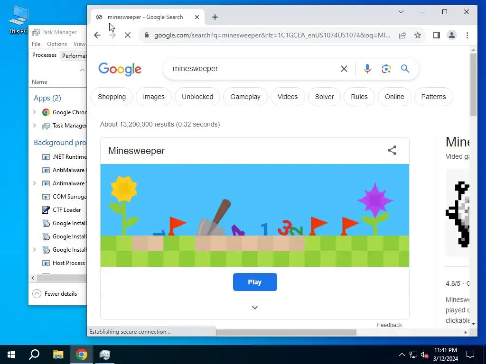Click the Minesweeper game banner image
The height and width of the screenshot is (364, 486).
(255, 216)
